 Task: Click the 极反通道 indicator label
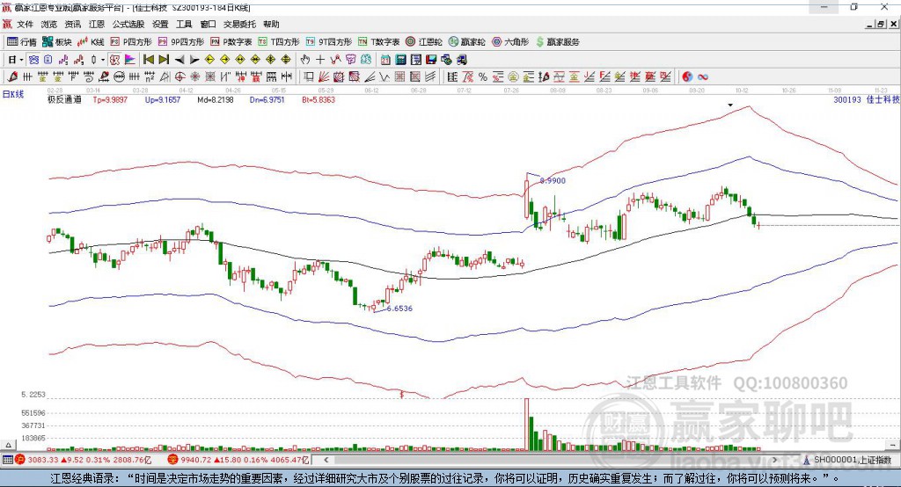tap(64, 99)
